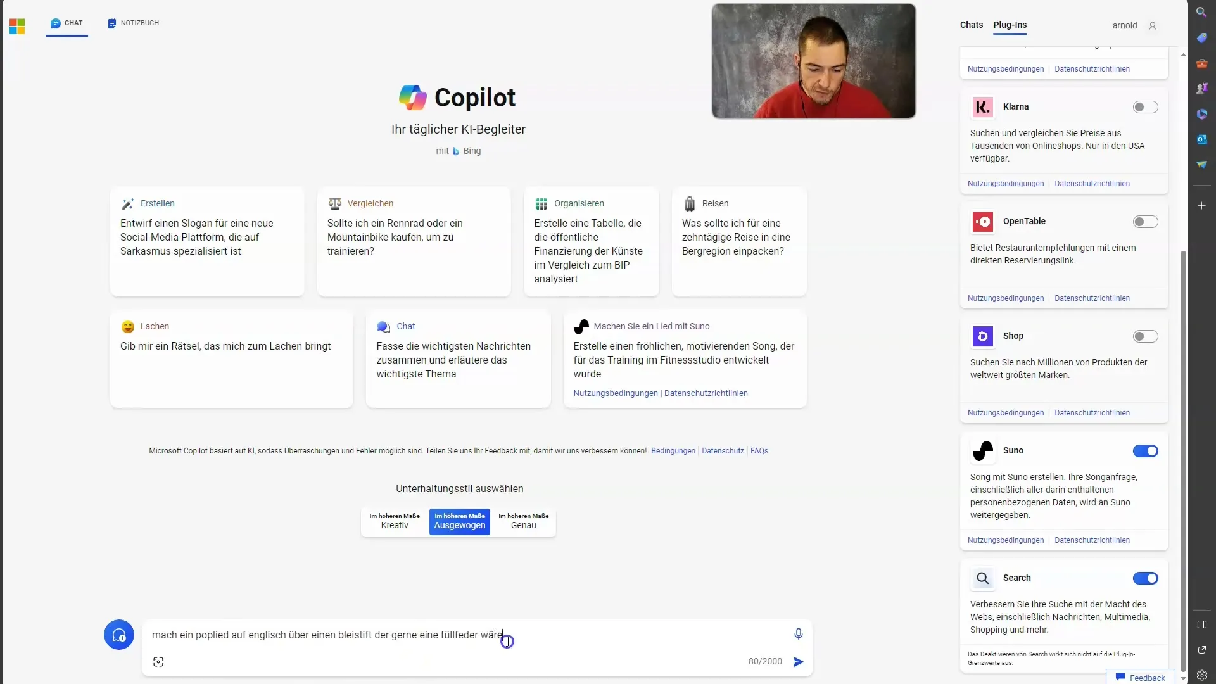Select the Kreativ conversation style
This screenshot has width=1216, height=684.
(x=393, y=521)
